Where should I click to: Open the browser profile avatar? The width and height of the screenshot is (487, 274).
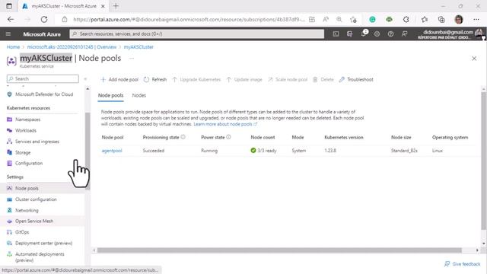458,19
